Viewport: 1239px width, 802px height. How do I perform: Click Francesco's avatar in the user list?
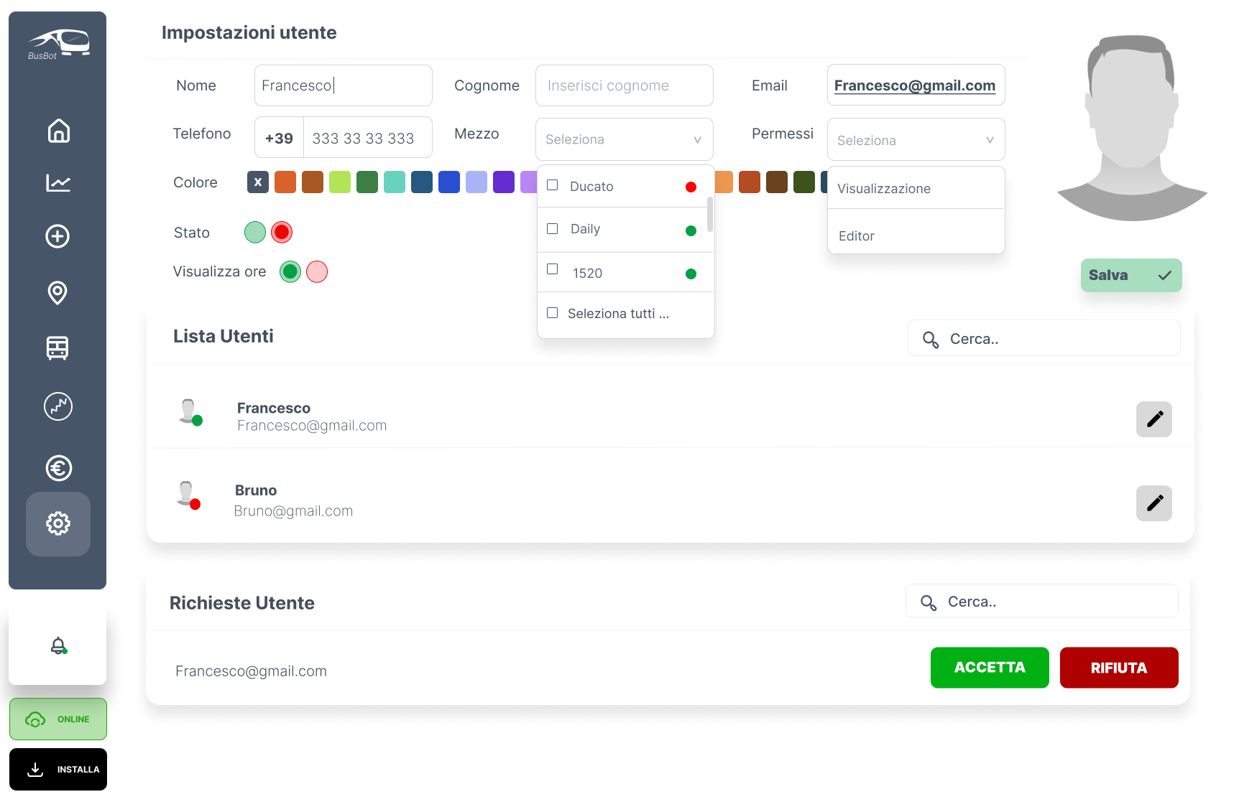[x=190, y=412]
